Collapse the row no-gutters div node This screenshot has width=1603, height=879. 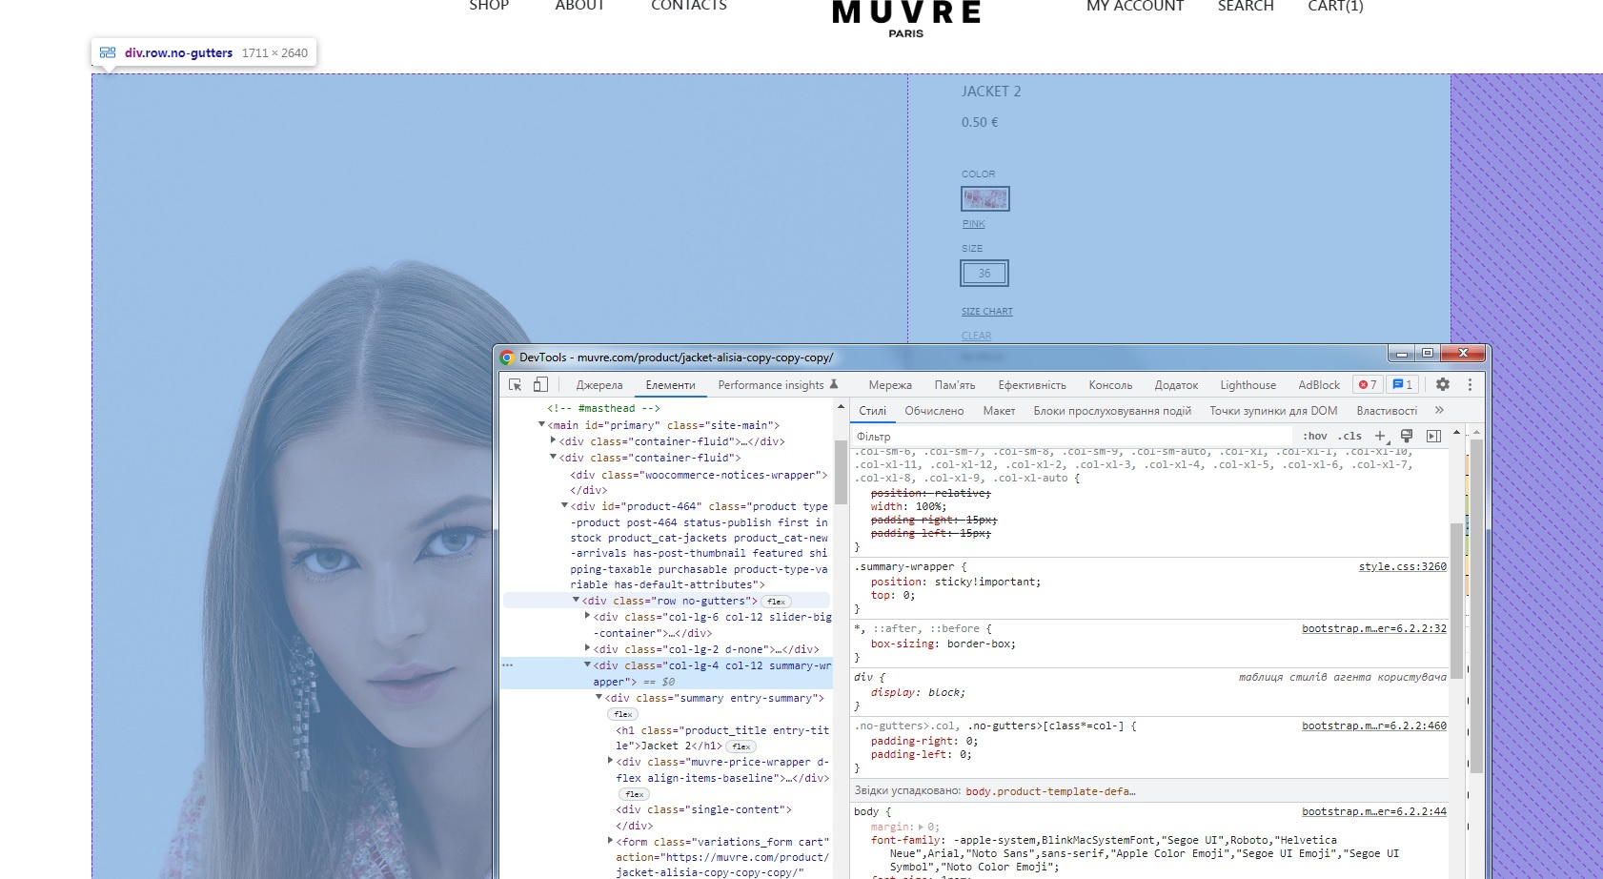[576, 600]
